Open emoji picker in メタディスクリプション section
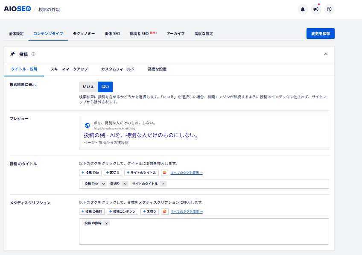The height and width of the screenshot is (255, 362). [x=164, y=211]
